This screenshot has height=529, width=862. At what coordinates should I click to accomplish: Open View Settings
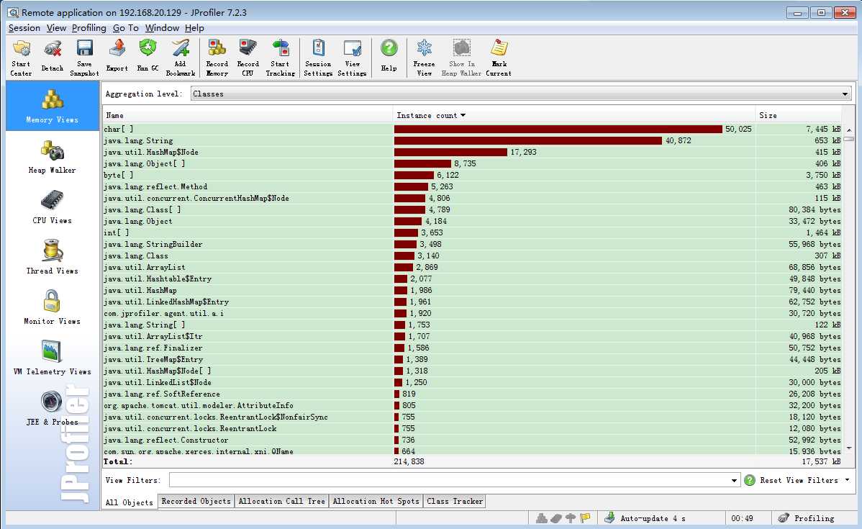352,58
